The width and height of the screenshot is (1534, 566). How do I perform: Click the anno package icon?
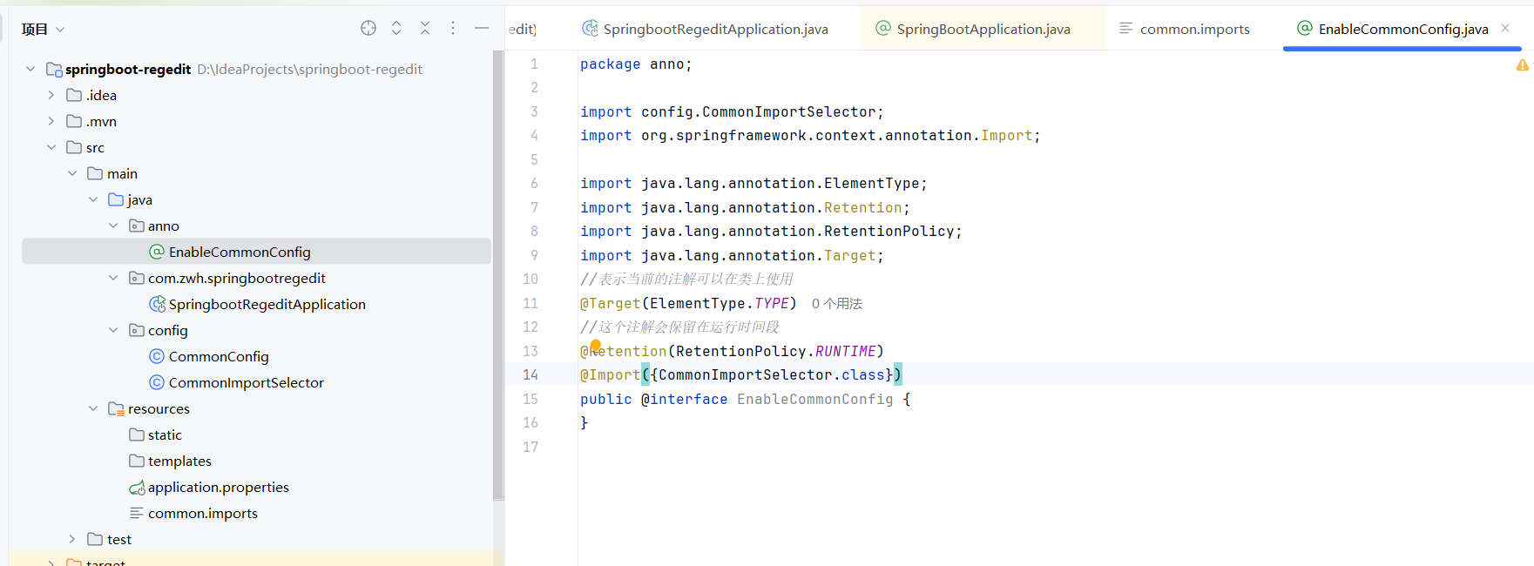[137, 226]
